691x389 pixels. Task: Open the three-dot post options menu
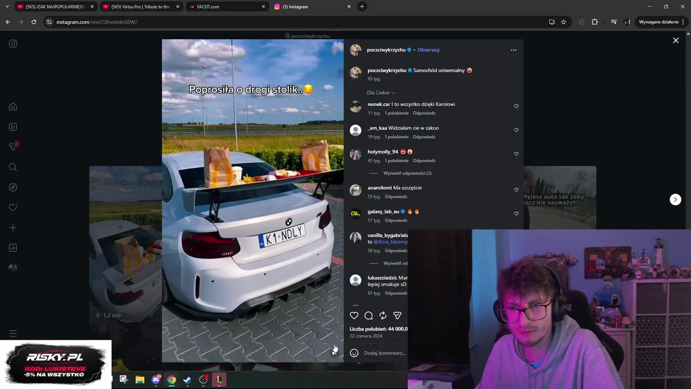tap(513, 50)
